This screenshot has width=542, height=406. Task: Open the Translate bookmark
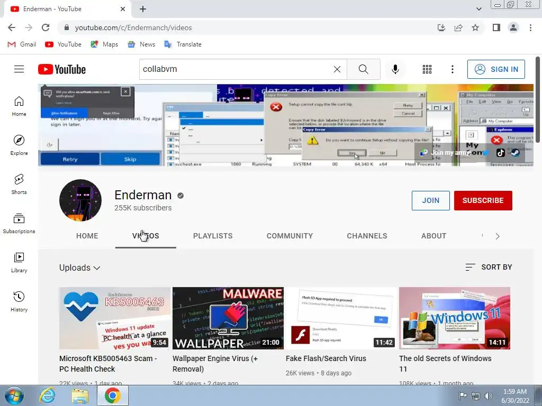(x=183, y=44)
